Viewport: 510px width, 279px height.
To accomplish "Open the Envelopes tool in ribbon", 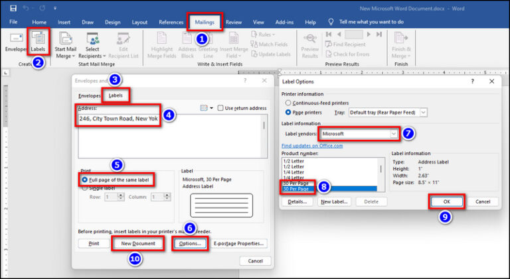I will [16, 42].
